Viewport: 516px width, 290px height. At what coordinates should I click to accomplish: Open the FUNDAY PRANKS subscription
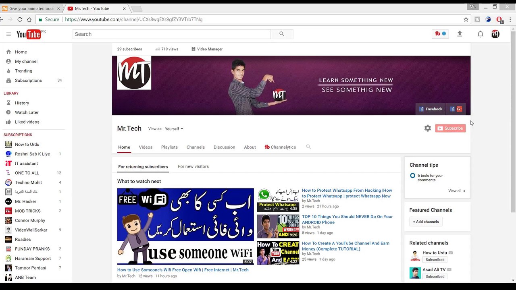[33, 249]
